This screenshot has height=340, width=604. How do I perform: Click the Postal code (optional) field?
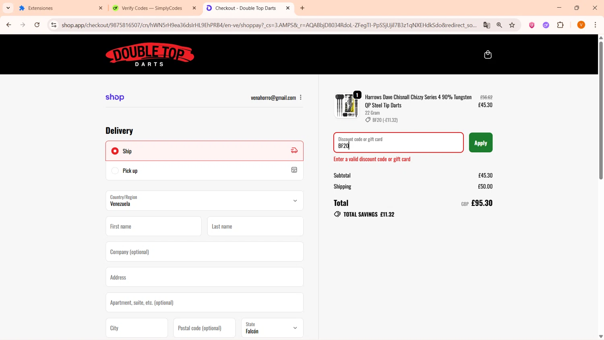tap(205, 328)
